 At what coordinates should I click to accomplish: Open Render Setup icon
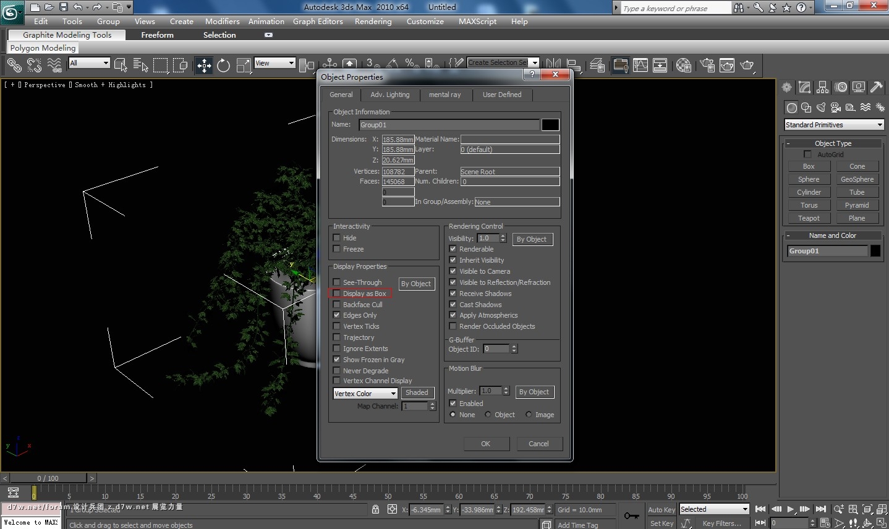click(707, 65)
